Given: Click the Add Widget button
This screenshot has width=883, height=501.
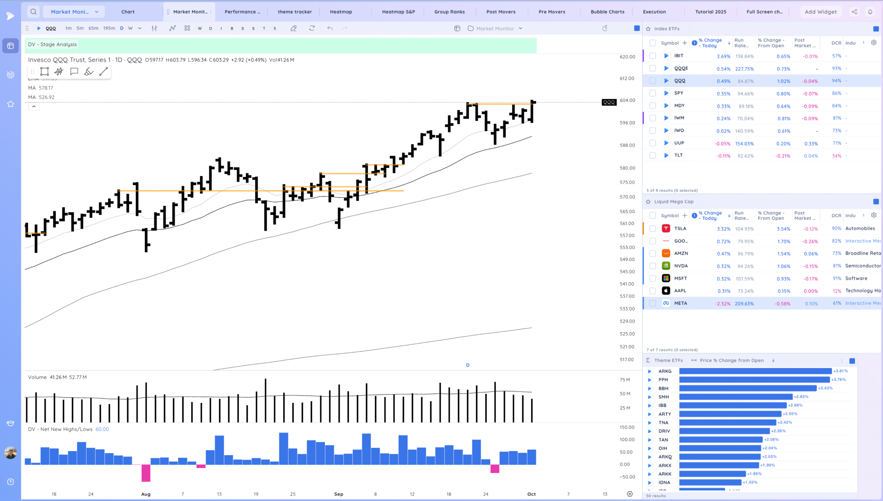Looking at the screenshot, I should (x=821, y=12).
